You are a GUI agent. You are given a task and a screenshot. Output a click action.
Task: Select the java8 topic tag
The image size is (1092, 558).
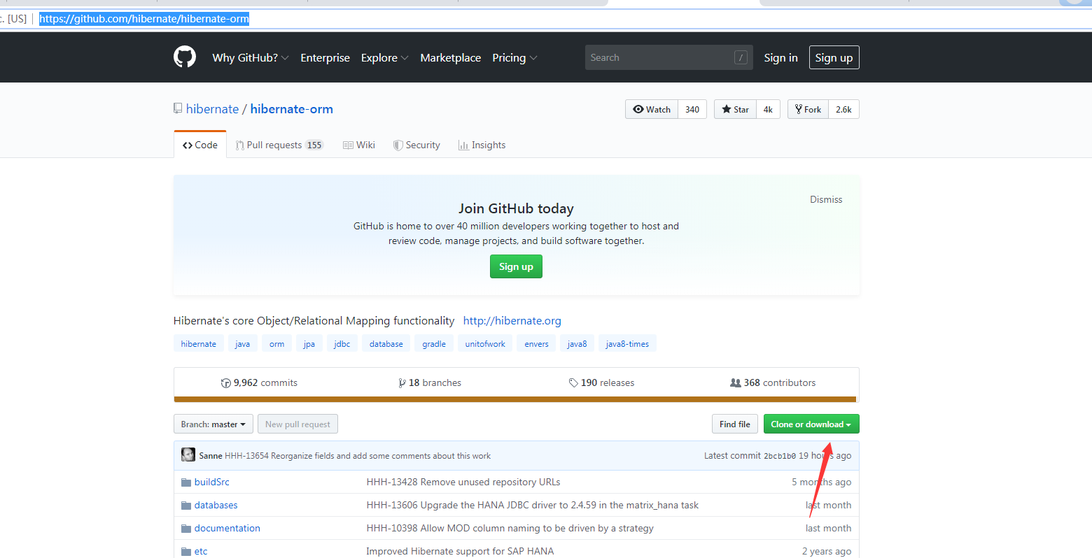click(577, 344)
